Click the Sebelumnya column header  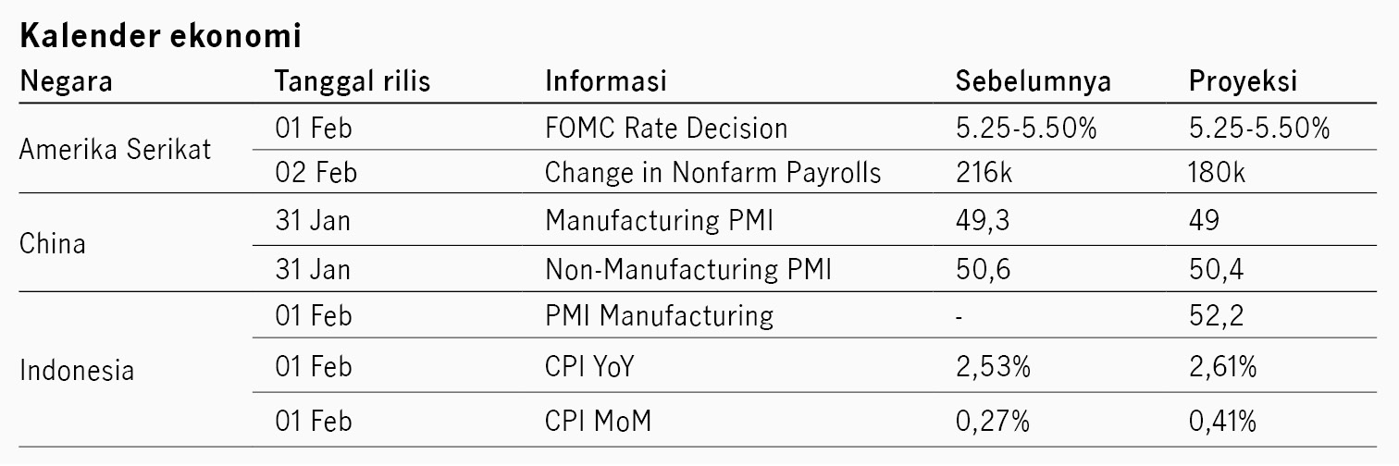point(1034,81)
